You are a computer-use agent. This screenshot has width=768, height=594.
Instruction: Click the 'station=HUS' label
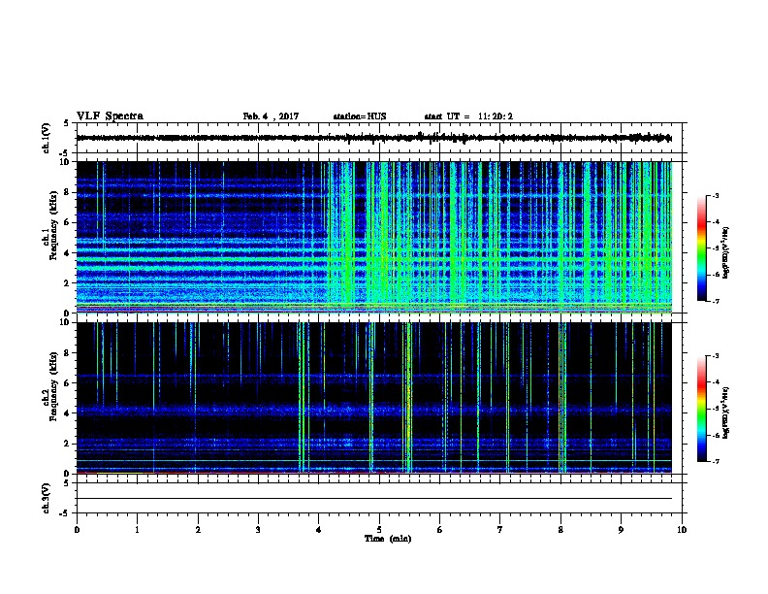360,116
